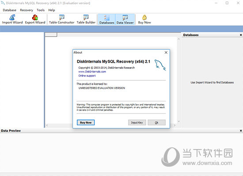Click 'UNREGISTERED EVALUATION VERSION' text
This screenshot has height=176, width=243.
click(102, 88)
